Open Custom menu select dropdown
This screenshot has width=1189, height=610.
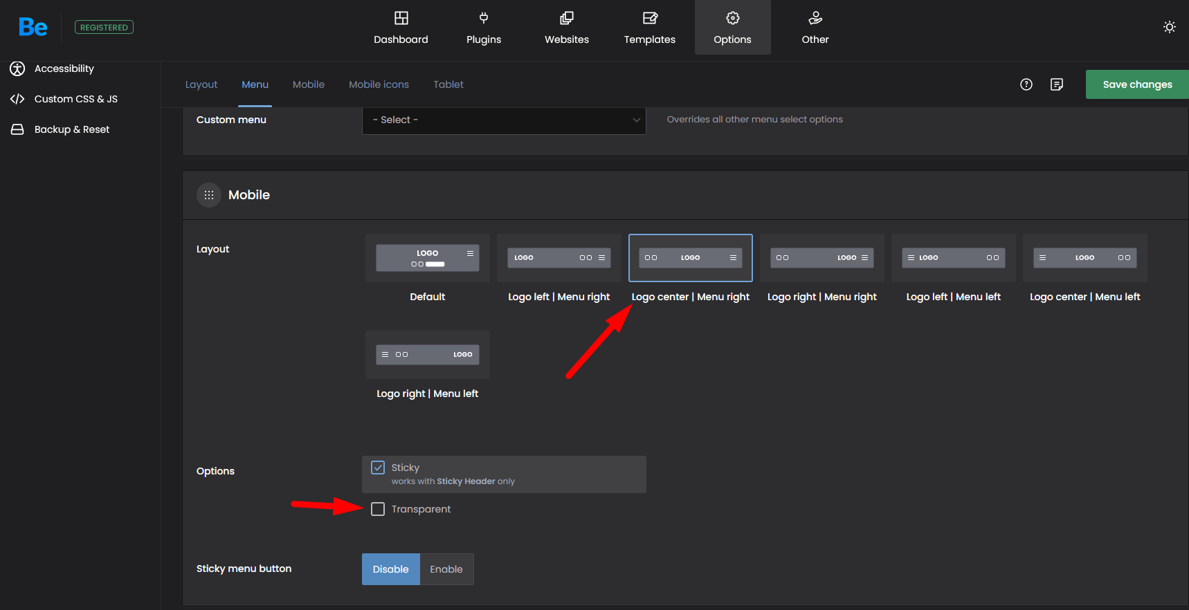[x=504, y=120]
